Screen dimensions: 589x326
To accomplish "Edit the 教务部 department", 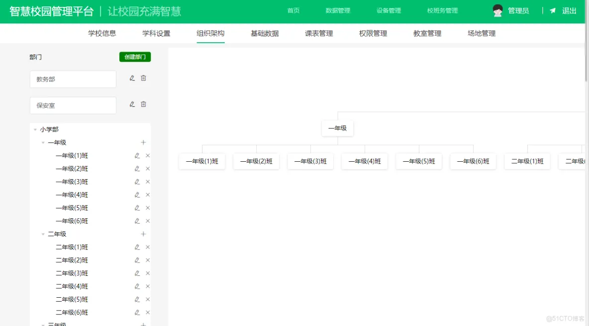I will click(132, 78).
